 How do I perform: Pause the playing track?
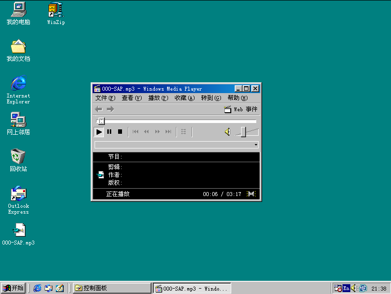coord(109,132)
